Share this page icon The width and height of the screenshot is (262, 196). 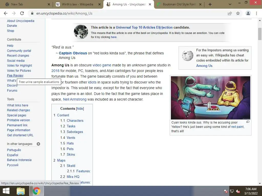point(230,13)
